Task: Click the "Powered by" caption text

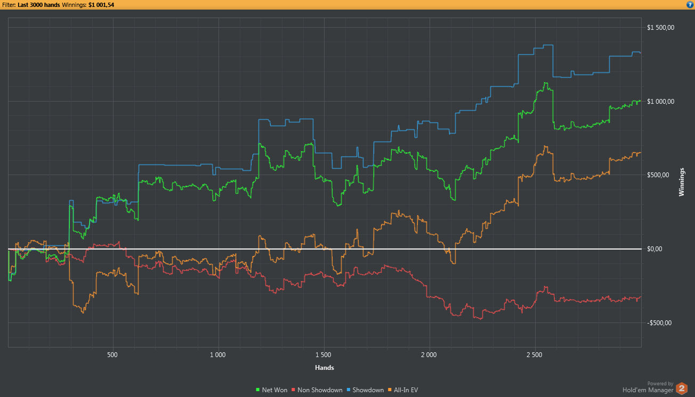Action: click(x=660, y=383)
